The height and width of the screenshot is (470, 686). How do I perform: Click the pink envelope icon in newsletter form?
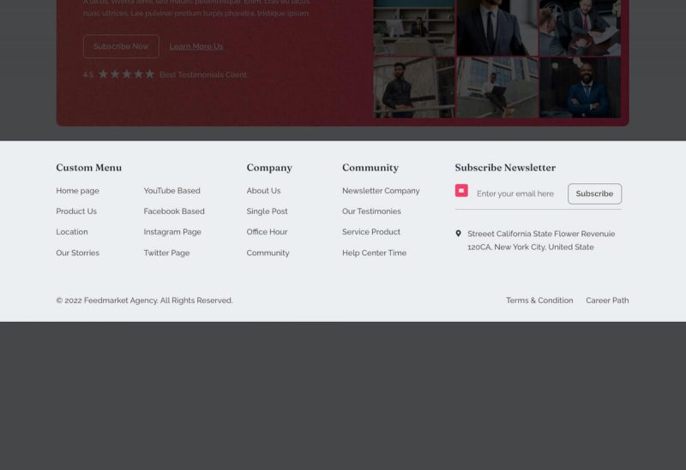tap(461, 191)
